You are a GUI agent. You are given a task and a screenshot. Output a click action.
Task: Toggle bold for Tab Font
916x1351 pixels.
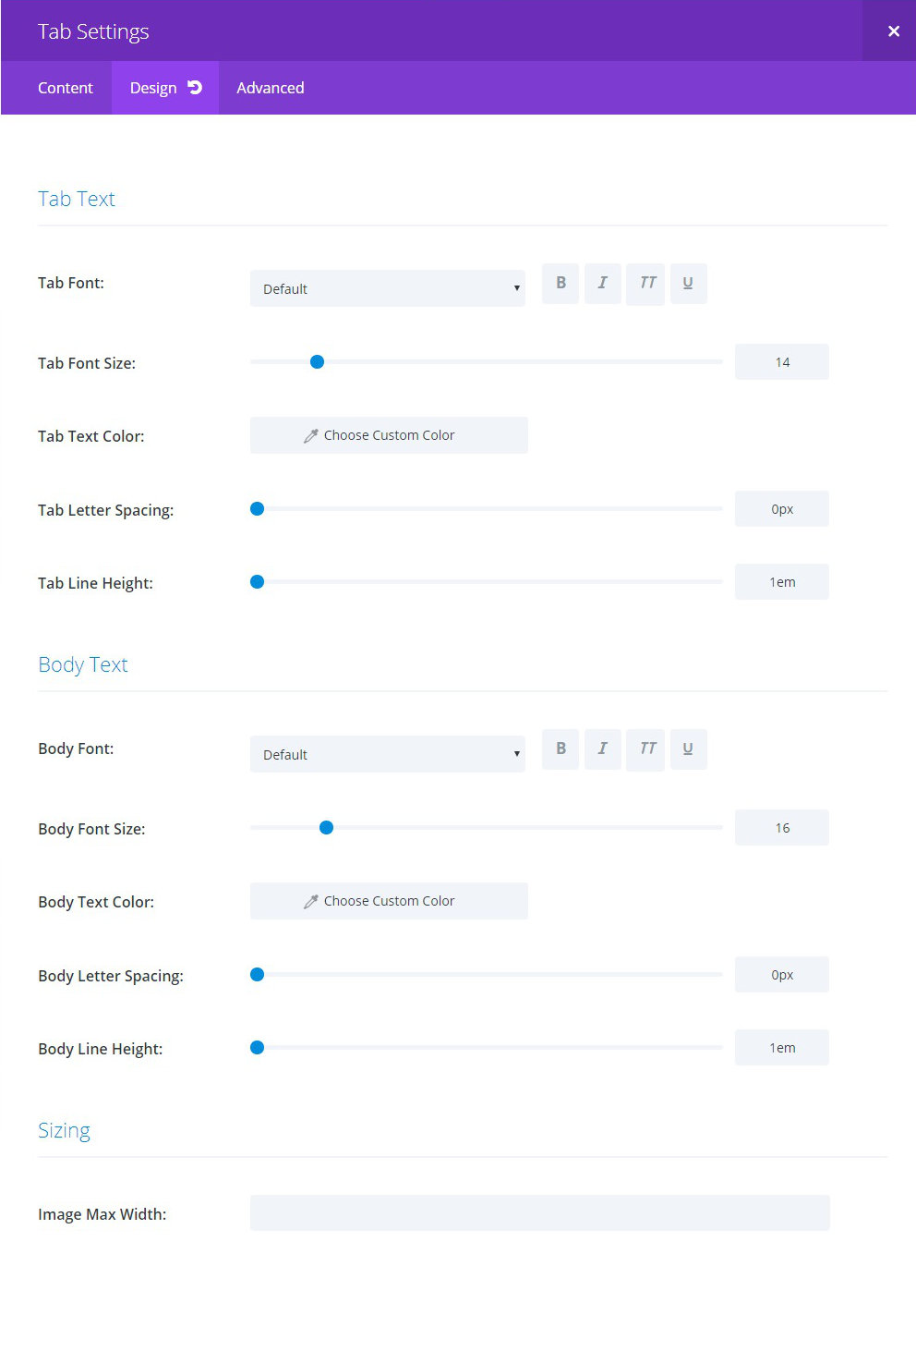[x=560, y=284]
